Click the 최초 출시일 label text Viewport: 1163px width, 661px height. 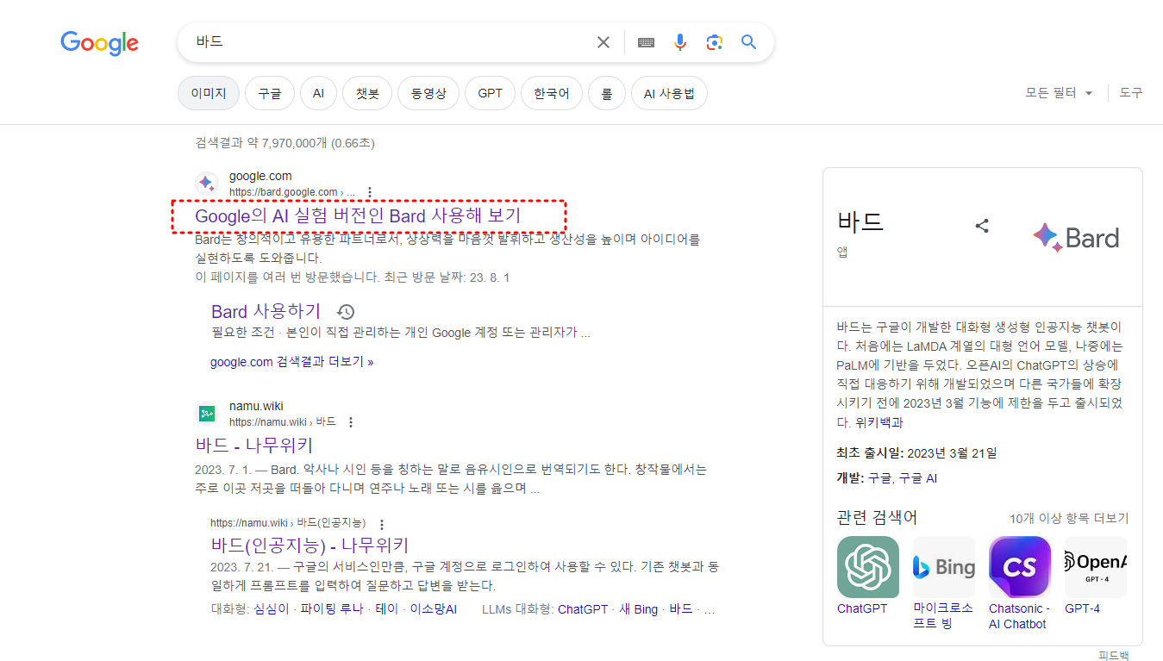point(870,452)
